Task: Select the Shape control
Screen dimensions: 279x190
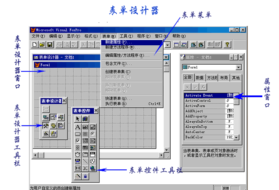Action: click(x=93, y=161)
